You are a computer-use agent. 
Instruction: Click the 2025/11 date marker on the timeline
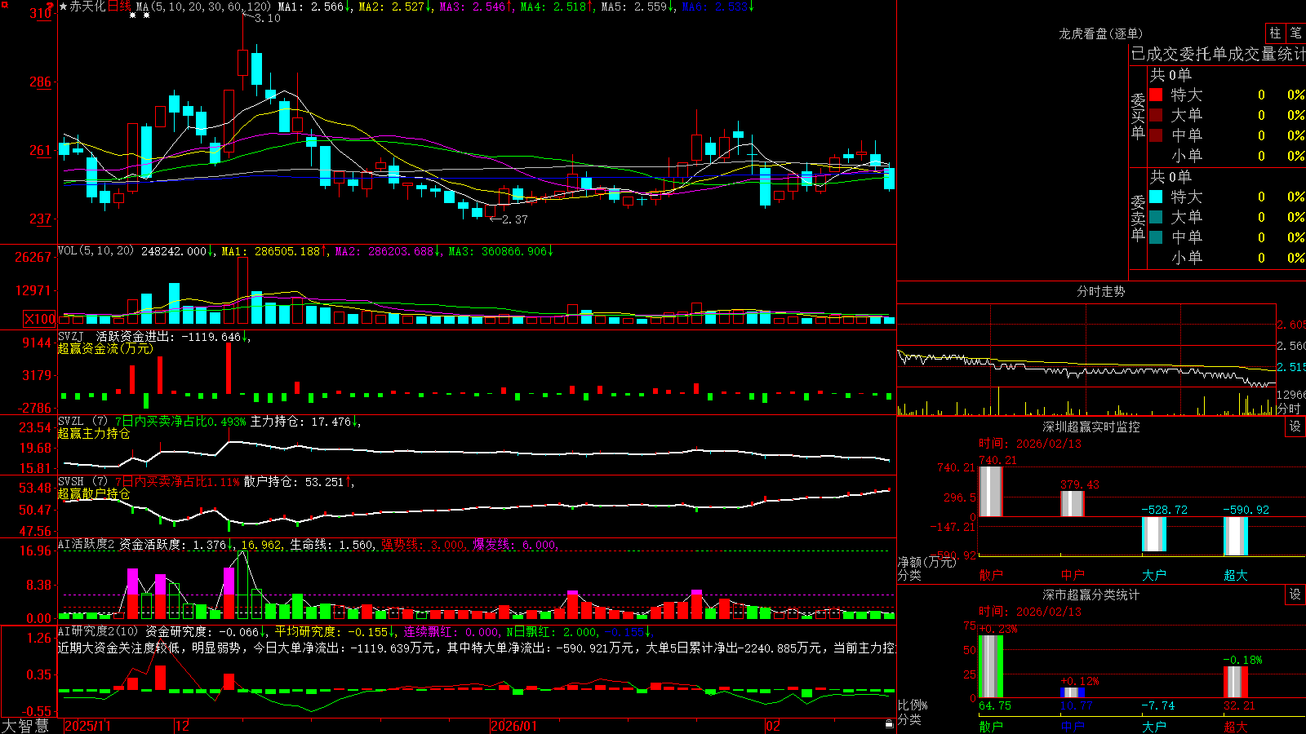[87, 726]
